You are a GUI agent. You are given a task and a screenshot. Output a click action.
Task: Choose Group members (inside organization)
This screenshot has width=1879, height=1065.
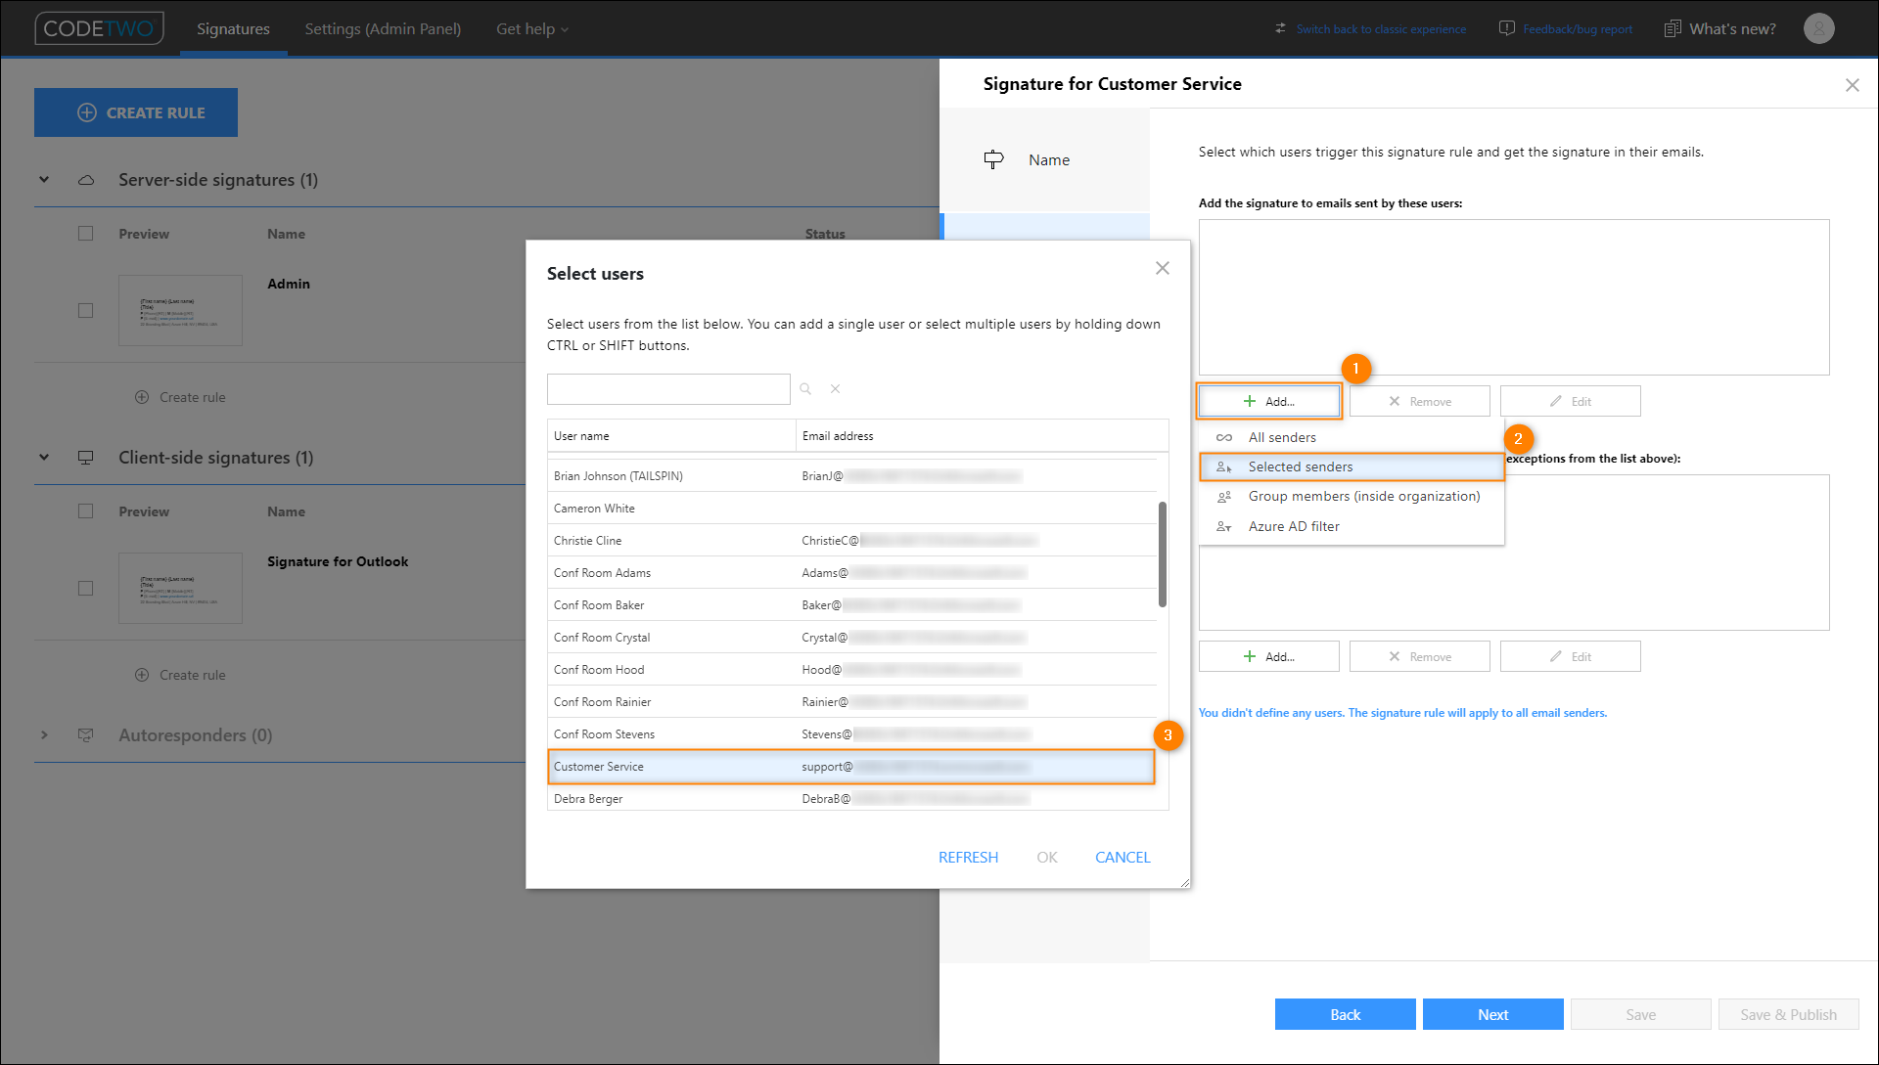(1352, 497)
